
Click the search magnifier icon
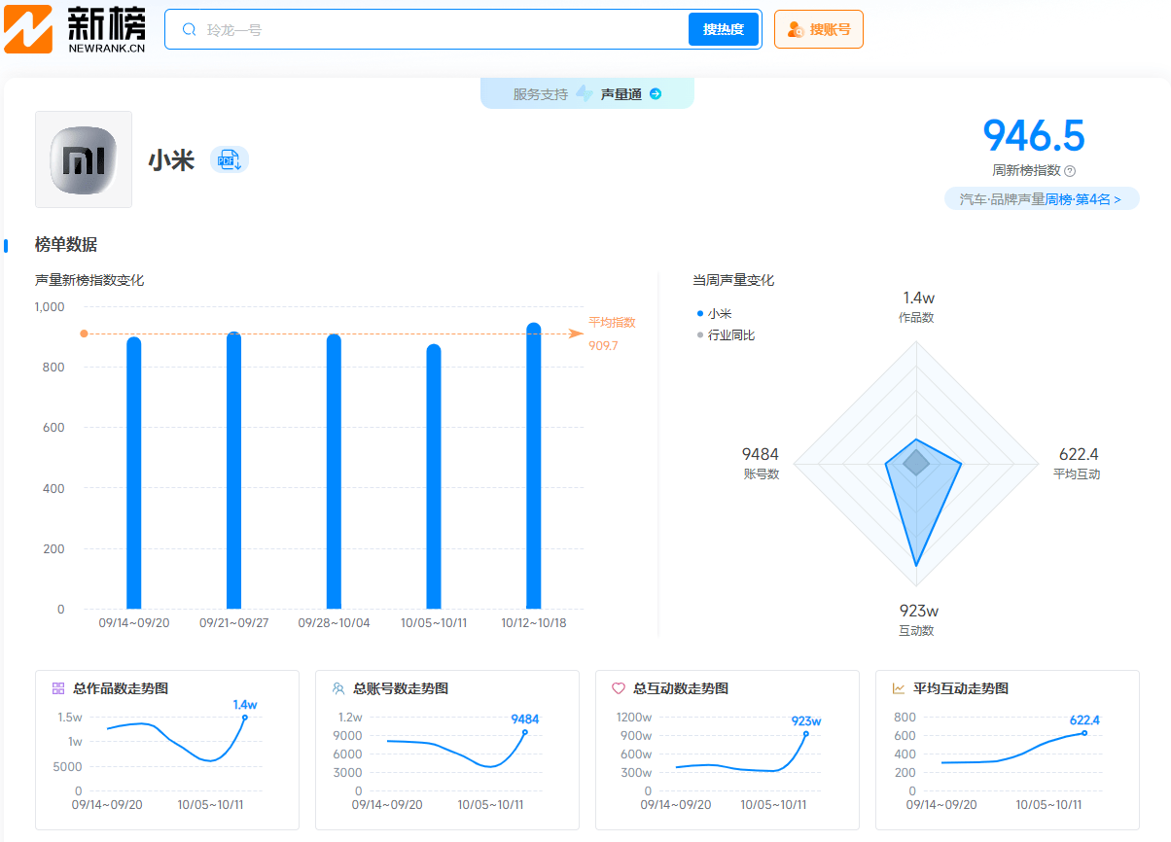[x=189, y=29]
